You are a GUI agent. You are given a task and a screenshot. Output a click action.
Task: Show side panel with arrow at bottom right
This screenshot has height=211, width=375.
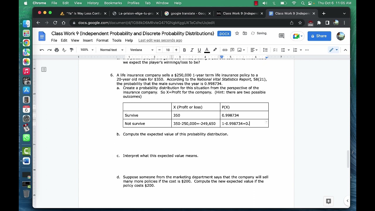click(347, 201)
